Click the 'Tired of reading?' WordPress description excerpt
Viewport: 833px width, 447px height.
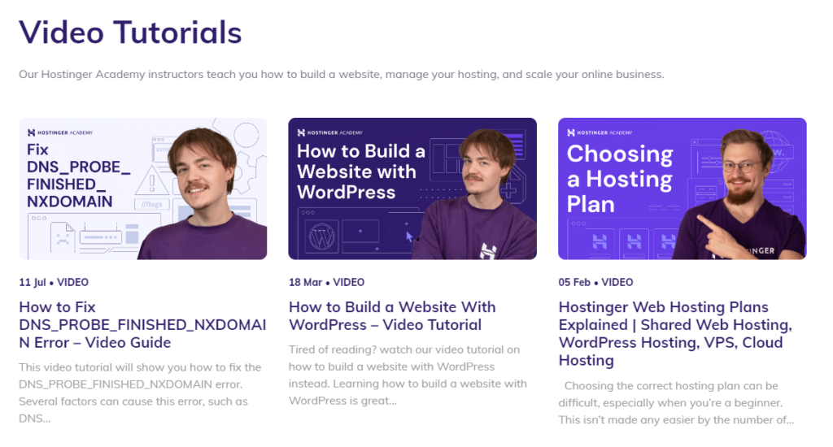pyautogui.click(x=408, y=375)
